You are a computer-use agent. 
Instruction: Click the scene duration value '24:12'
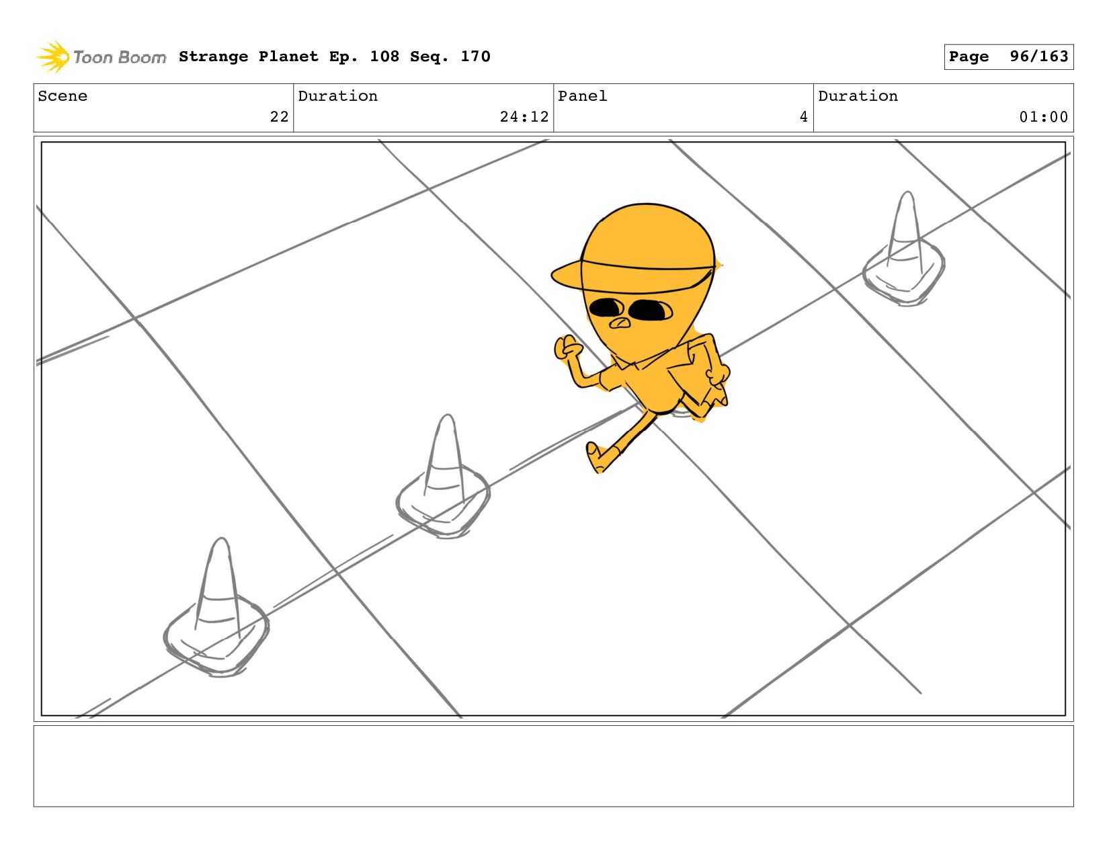[524, 117]
